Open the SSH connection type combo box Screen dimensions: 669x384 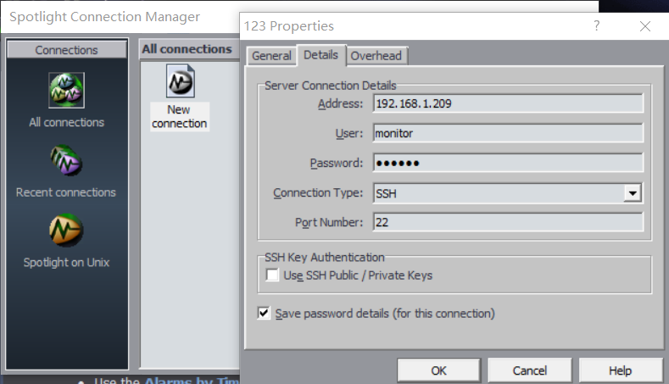pos(498,193)
